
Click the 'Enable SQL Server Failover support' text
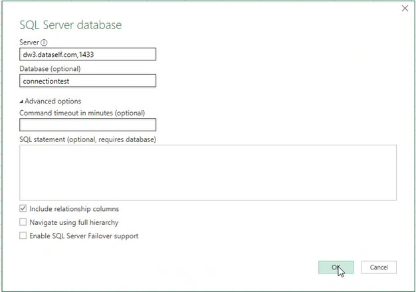pos(84,236)
